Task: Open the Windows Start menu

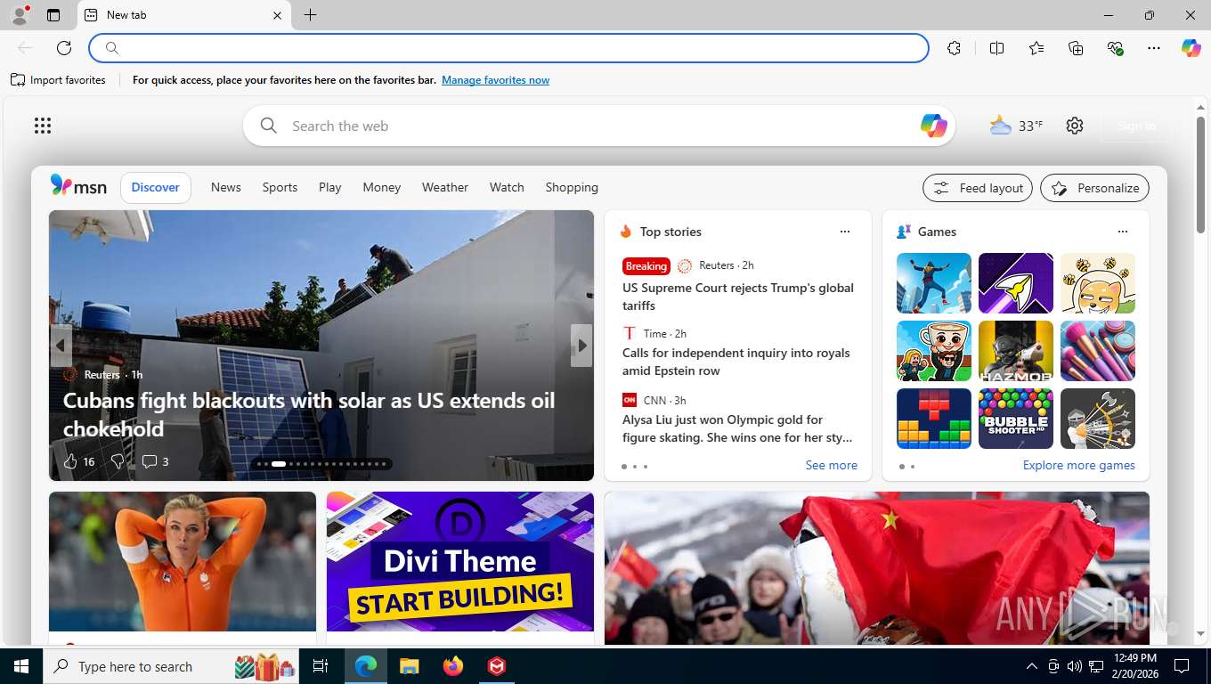Action: tap(21, 666)
